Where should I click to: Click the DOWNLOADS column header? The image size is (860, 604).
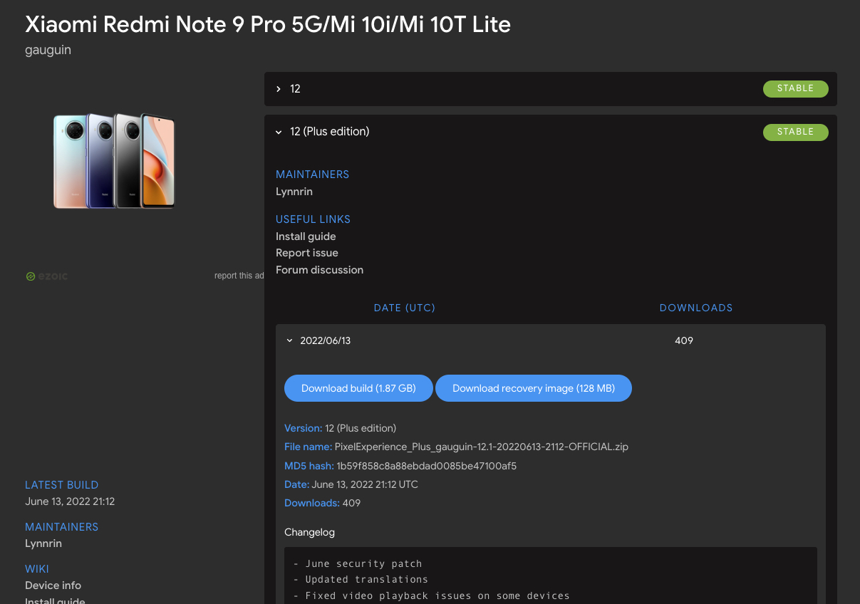point(696,308)
